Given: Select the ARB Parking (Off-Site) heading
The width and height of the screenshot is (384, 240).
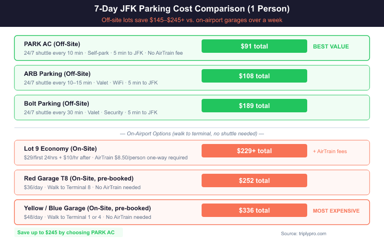Looking at the screenshot, I should click(x=57, y=73).
